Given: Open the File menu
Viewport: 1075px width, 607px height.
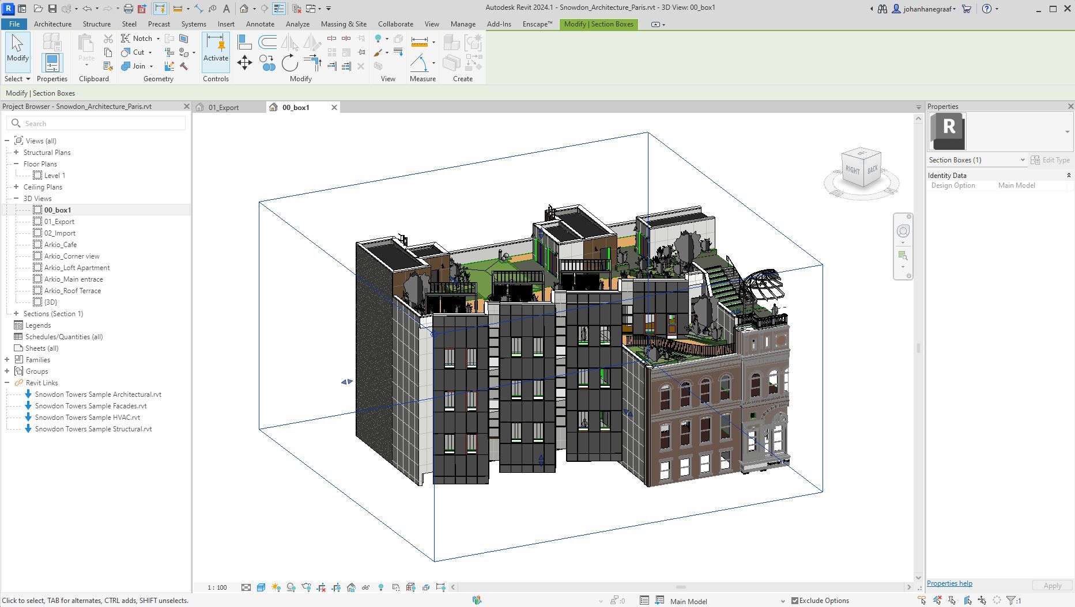Looking at the screenshot, I should [14, 24].
